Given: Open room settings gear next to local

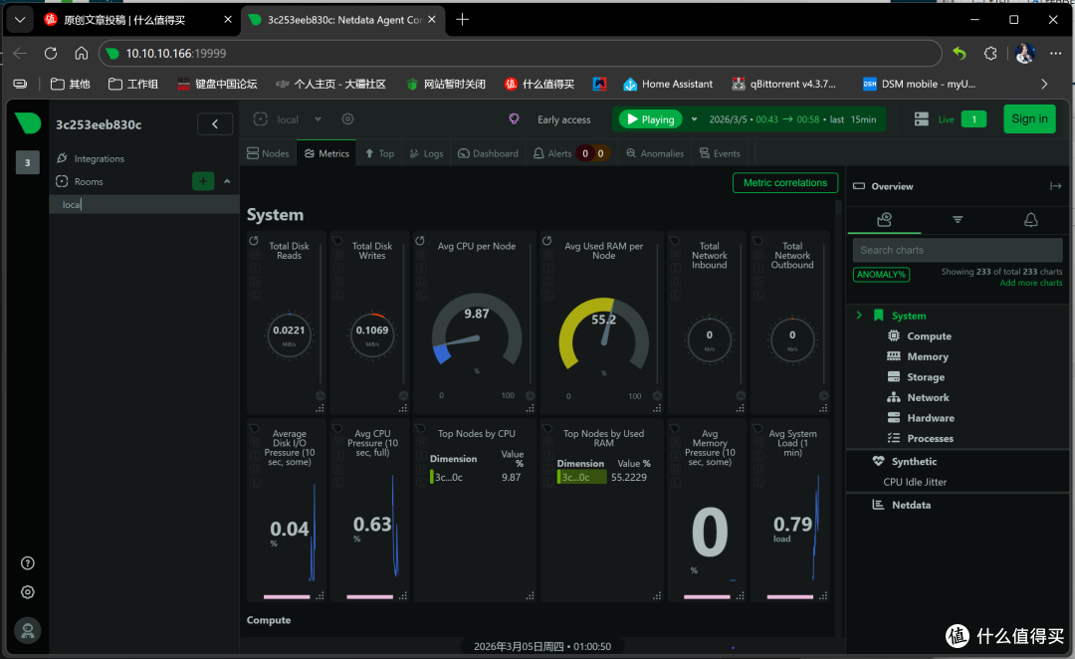Looking at the screenshot, I should coord(347,119).
